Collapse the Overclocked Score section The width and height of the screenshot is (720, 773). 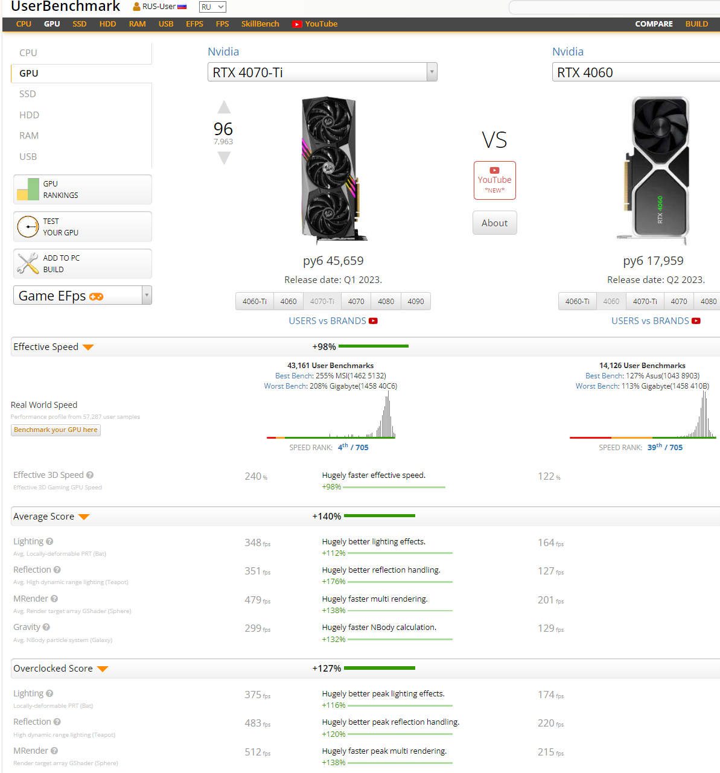click(x=103, y=669)
